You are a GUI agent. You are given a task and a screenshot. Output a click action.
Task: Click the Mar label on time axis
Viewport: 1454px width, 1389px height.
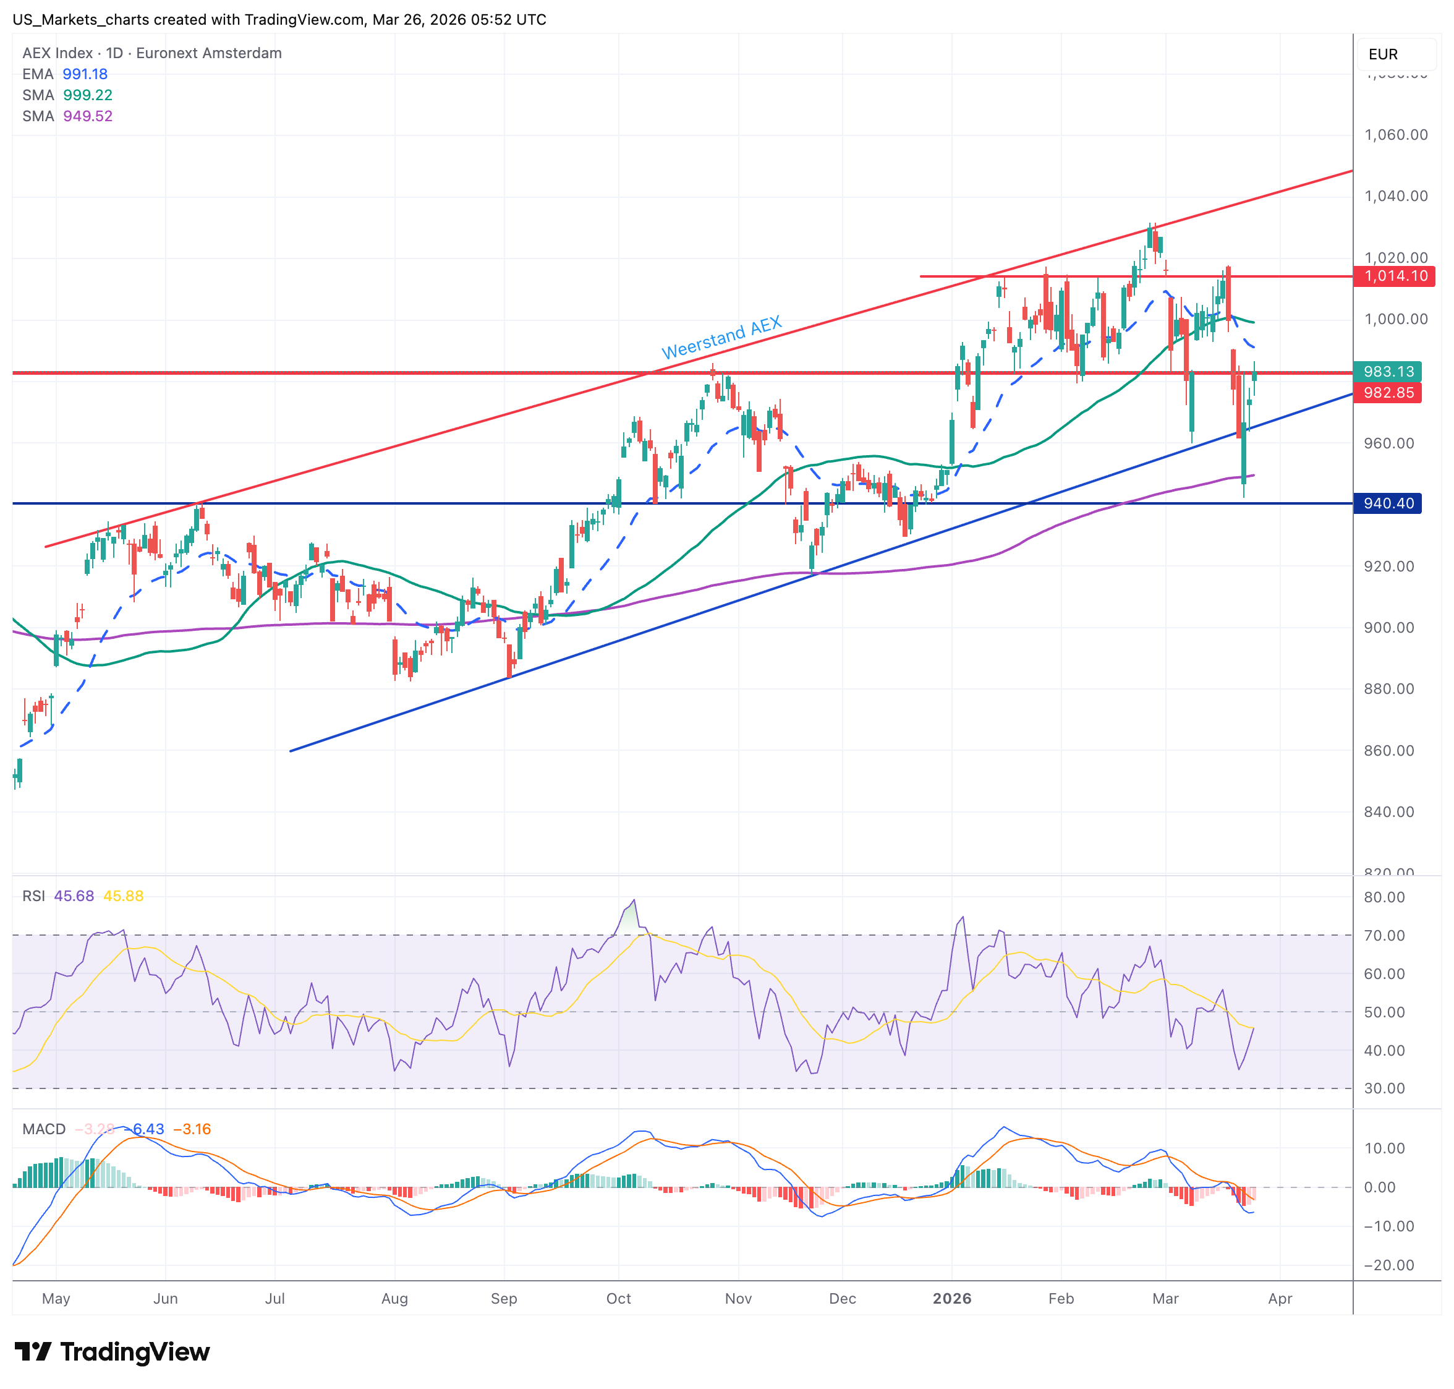point(1165,1298)
